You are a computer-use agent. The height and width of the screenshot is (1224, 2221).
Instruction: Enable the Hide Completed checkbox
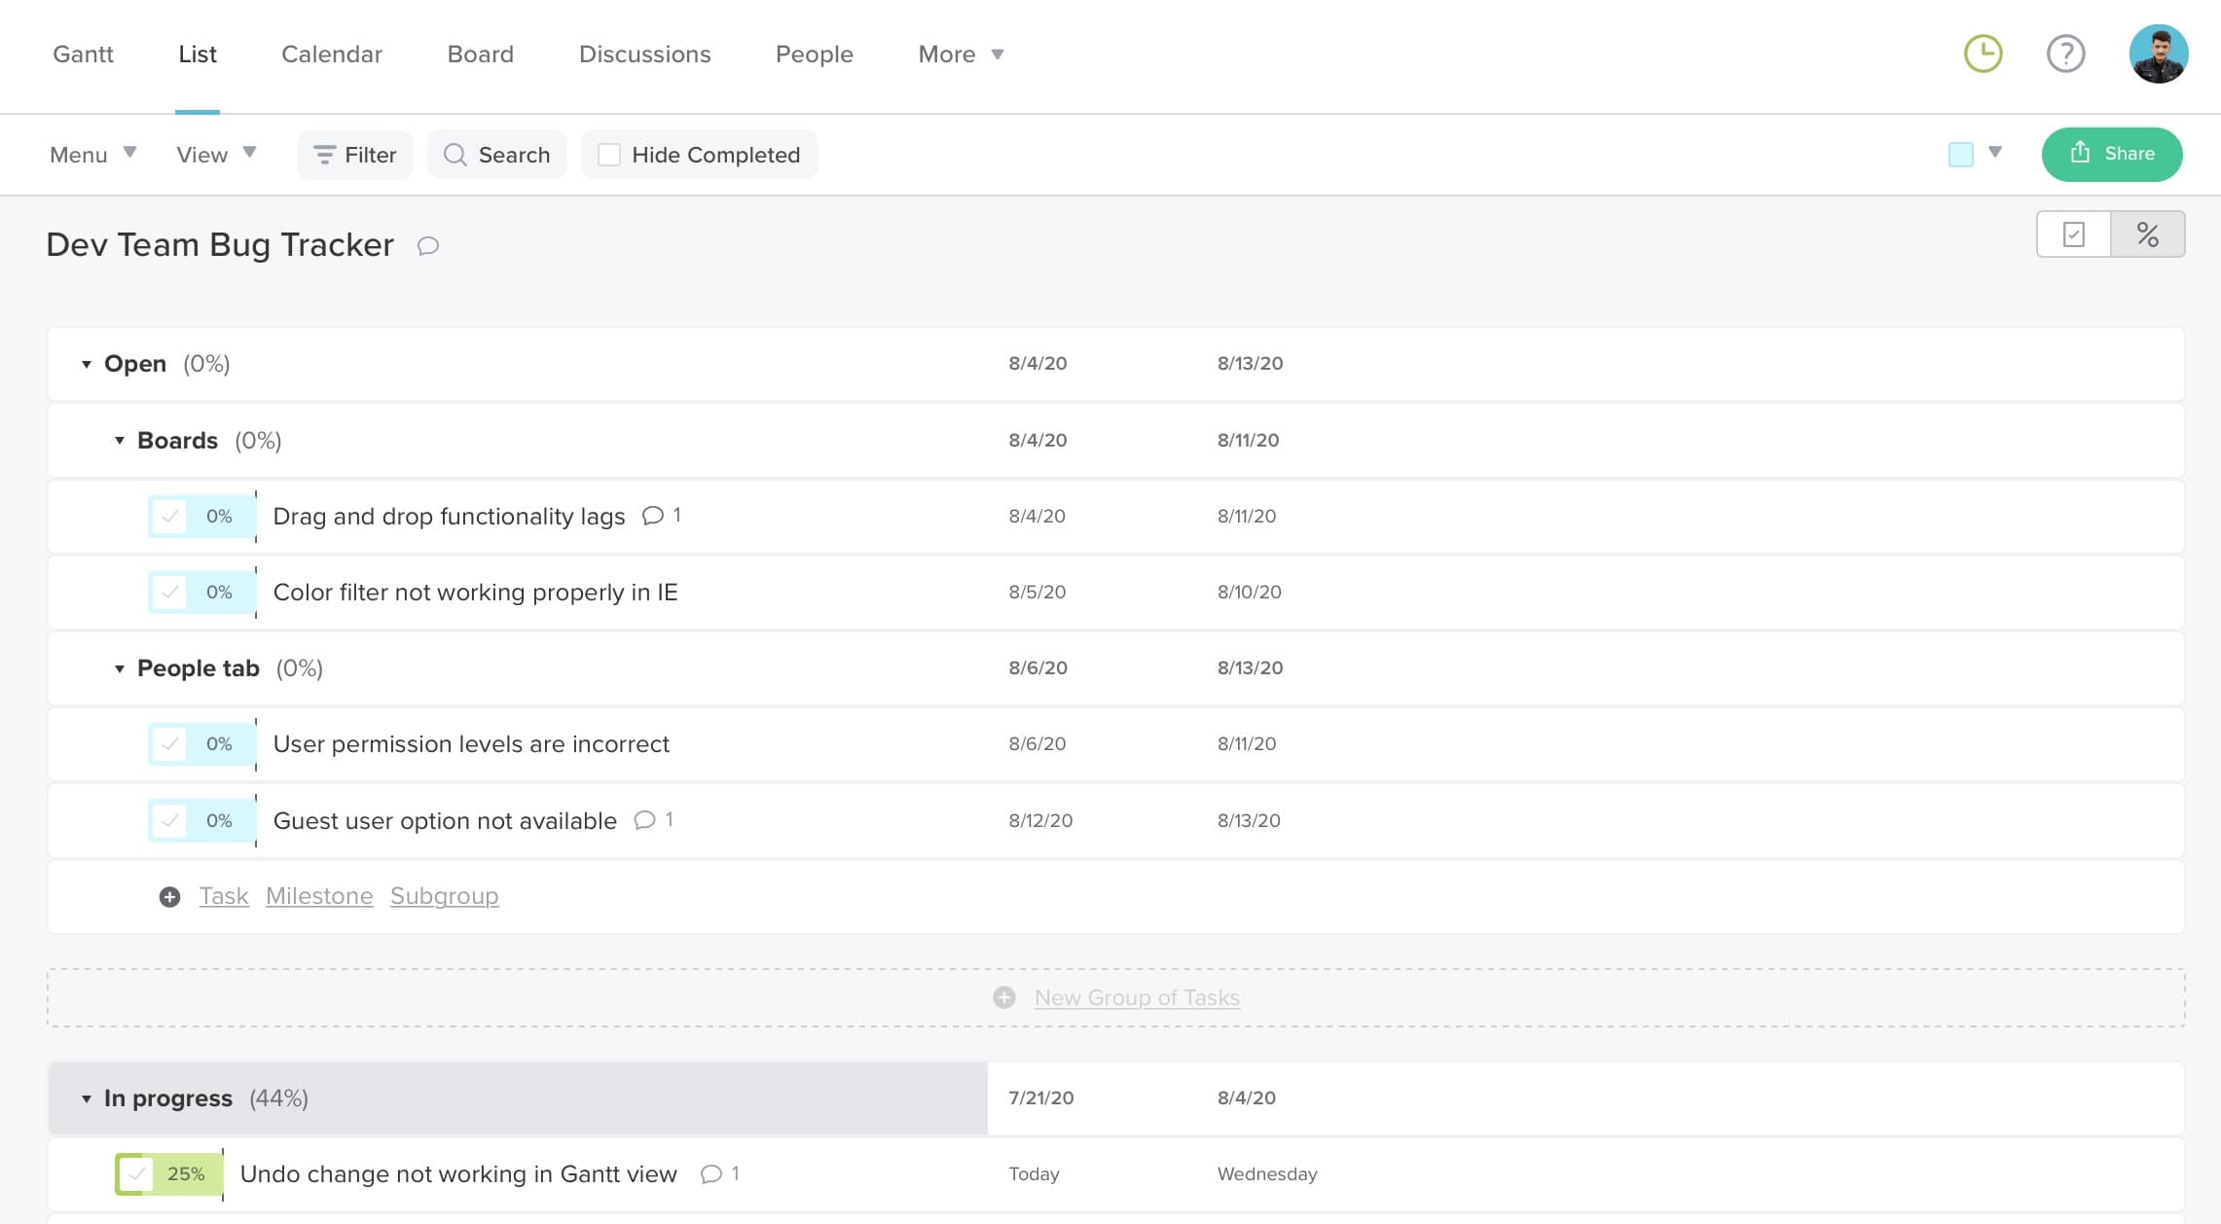[609, 154]
